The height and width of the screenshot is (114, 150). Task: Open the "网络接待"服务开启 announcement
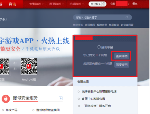point(97,106)
